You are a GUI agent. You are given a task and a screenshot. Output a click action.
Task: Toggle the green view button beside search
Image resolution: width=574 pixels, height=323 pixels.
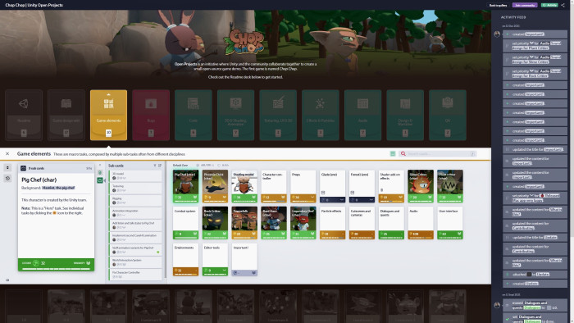tap(393, 154)
